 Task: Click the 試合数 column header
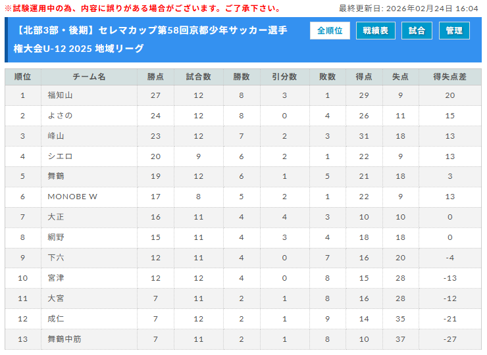(x=198, y=77)
